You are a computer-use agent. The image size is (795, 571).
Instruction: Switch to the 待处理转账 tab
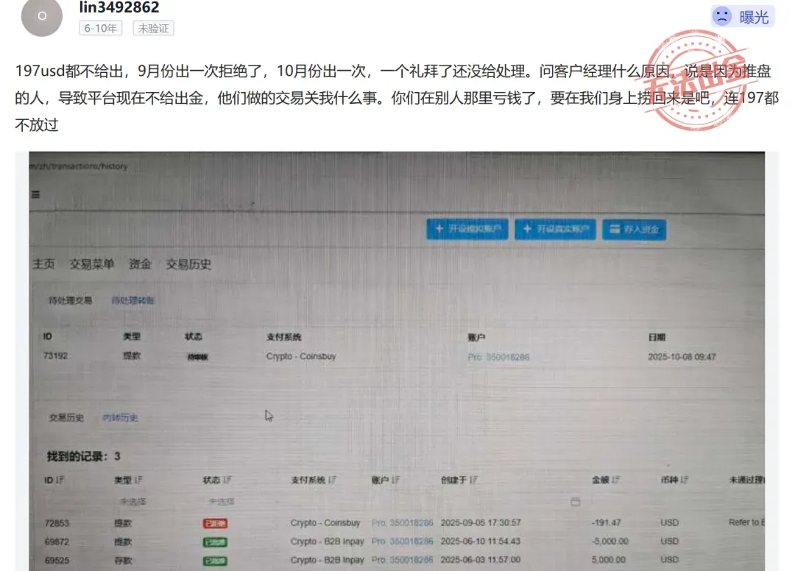132,300
